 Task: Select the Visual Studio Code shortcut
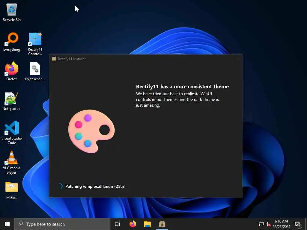[12, 133]
